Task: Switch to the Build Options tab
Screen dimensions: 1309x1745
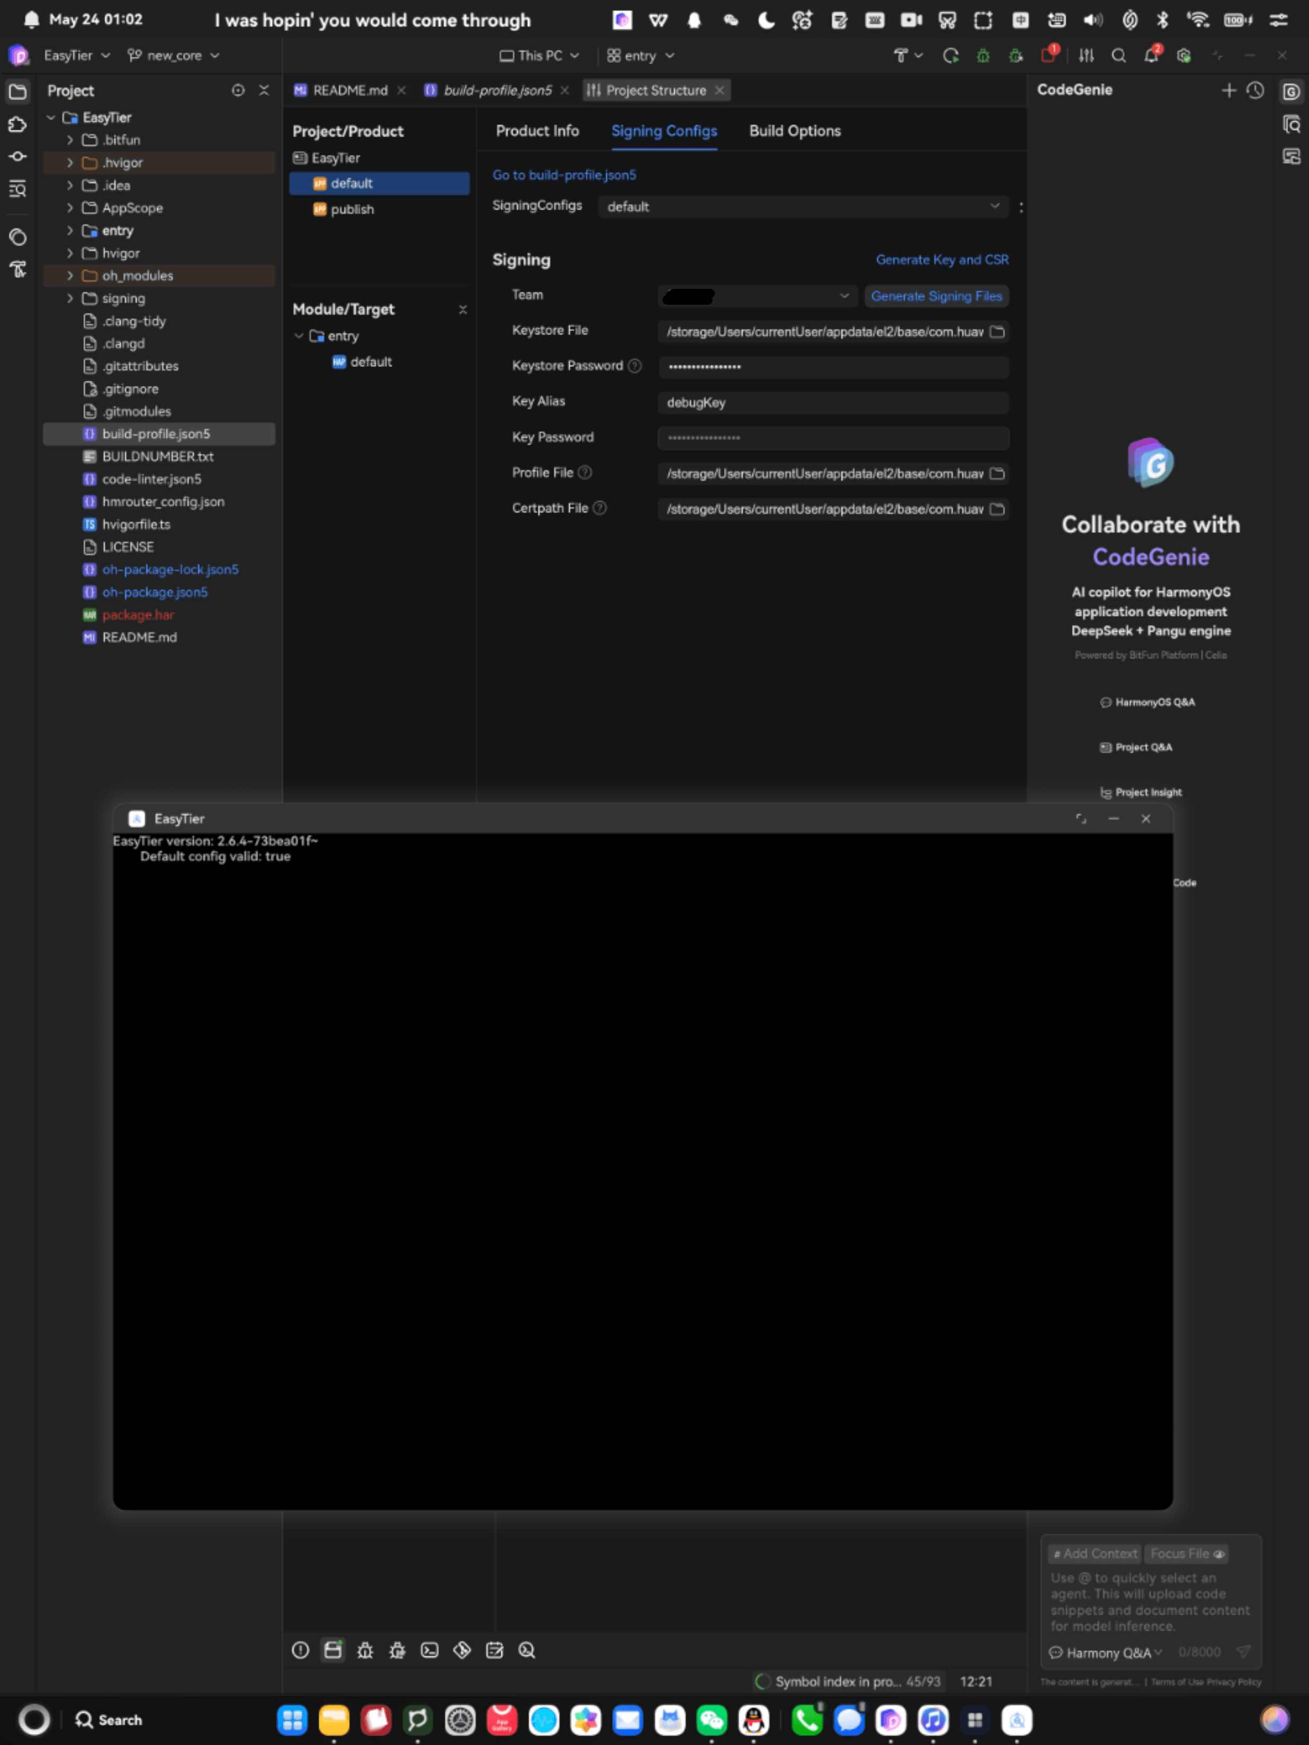Action: (794, 131)
